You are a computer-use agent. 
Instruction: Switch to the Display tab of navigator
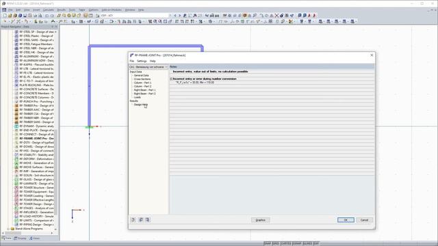point(20,238)
